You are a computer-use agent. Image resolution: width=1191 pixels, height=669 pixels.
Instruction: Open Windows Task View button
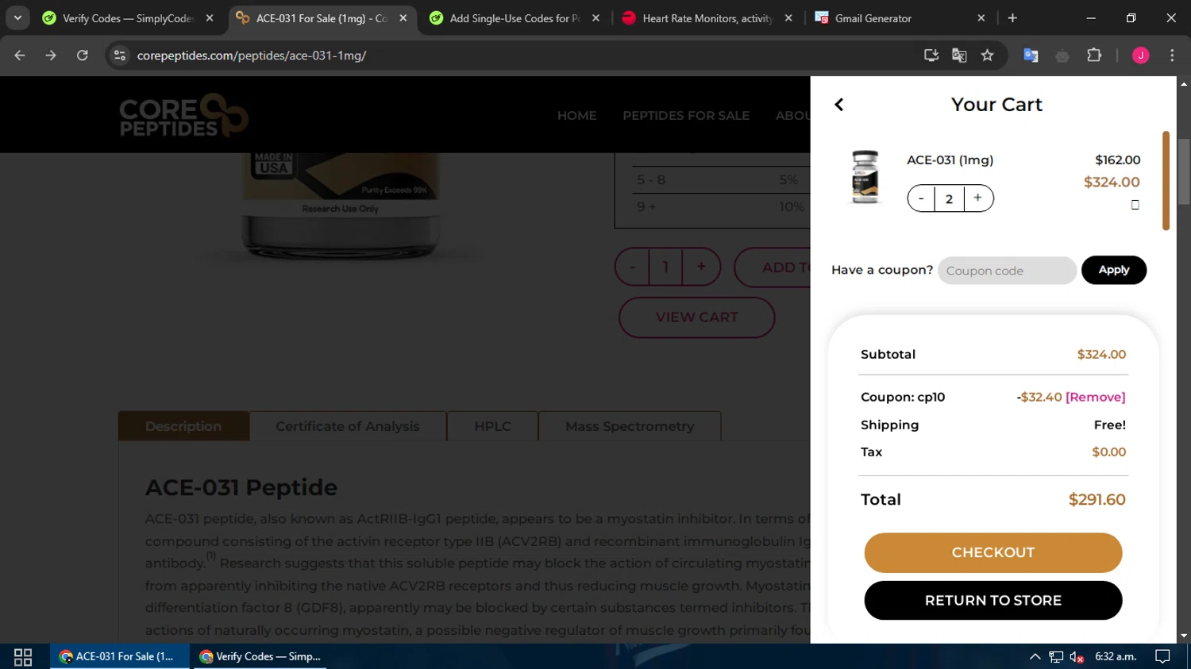(23, 657)
